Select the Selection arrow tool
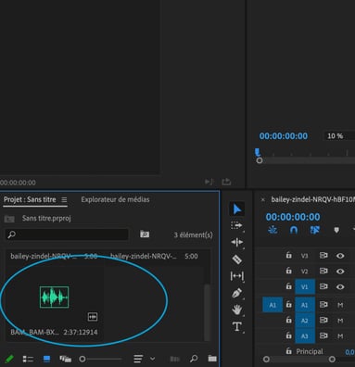Image resolution: width=355 pixels, height=367 pixels. click(x=237, y=209)
